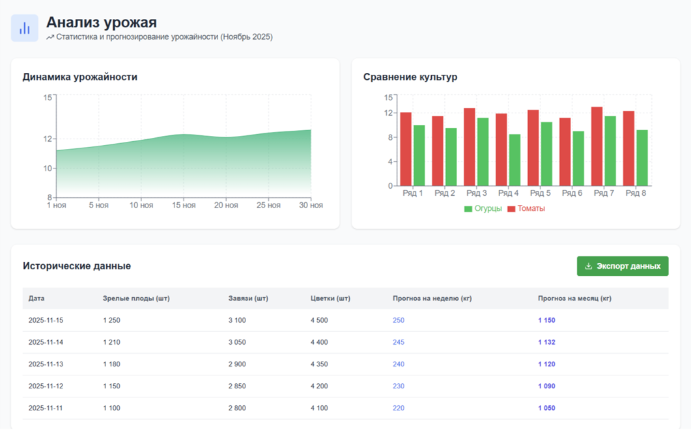Select the Цветки (шт) column header
This screenshot has height=430, width=691.
coord(330,299)
